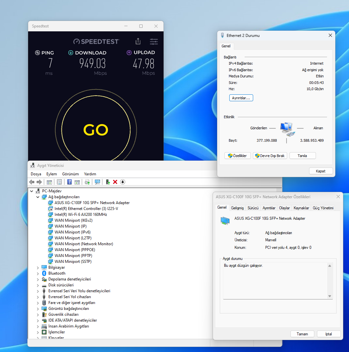Image resolution: width=349 pixels, height=352 pixels.
Task: Expand Evrensel Seri Veri Yolu denetleyicileri
Action: (38, 291)
